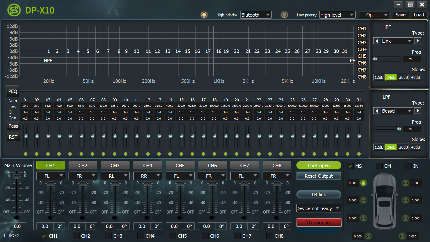Select the CH6 channel tab

pos(212,165)
